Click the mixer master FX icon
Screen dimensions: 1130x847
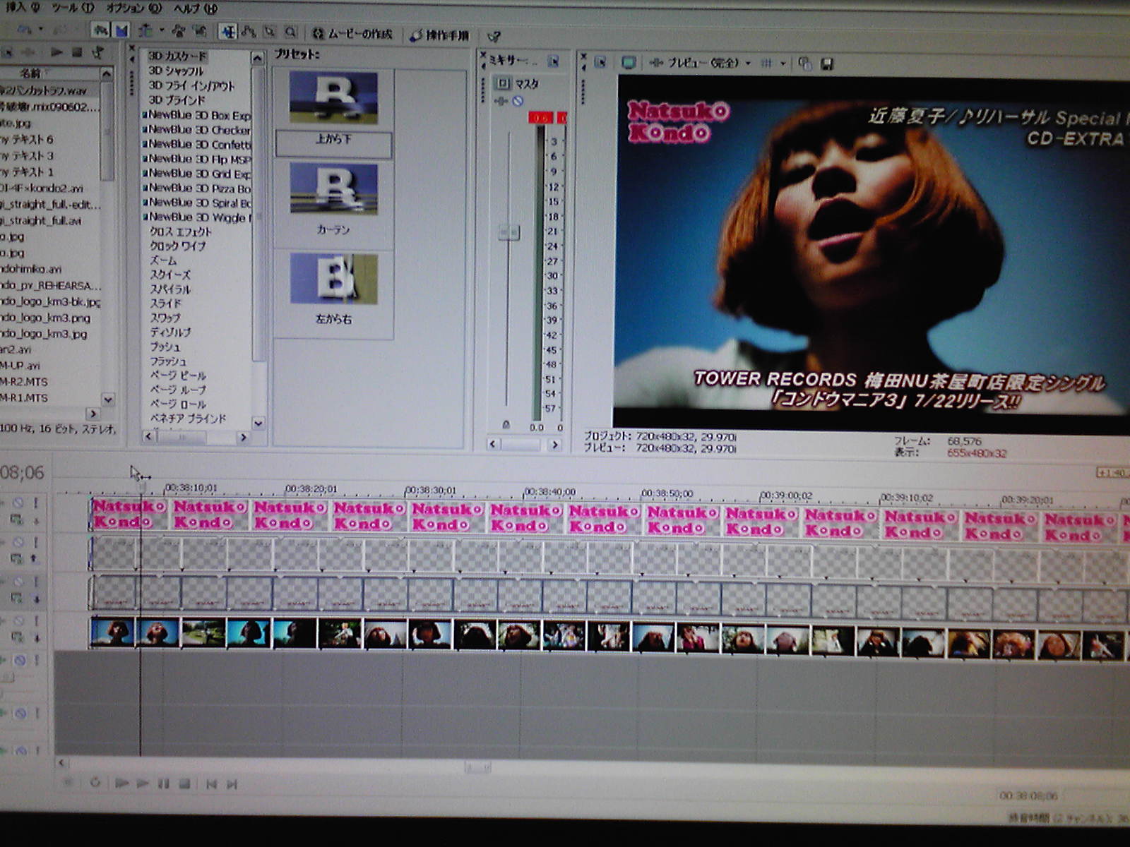pyautogui.click(x=501, y=102)
